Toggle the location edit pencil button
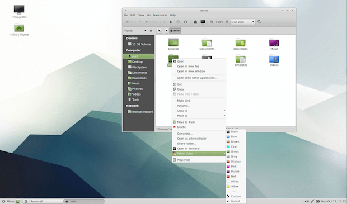Screen dimensions: 347x204 [159, 31]
